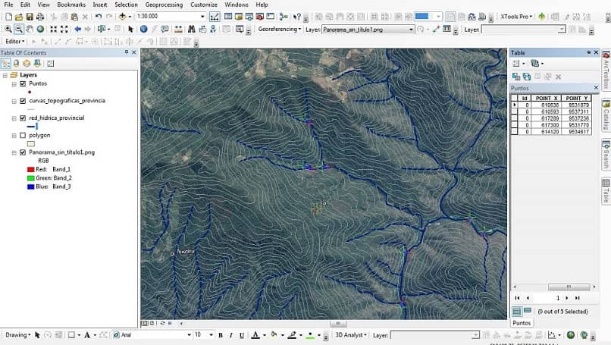Select the Measure ruler tool
The height and width of the screenshot is (345, 611).
(x=178, y=30)
